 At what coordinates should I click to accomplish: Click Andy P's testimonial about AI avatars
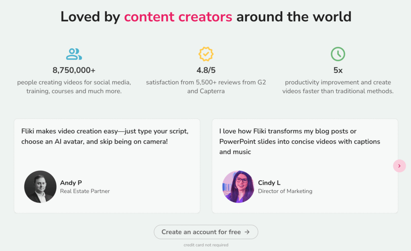click(x=105, y=137)
